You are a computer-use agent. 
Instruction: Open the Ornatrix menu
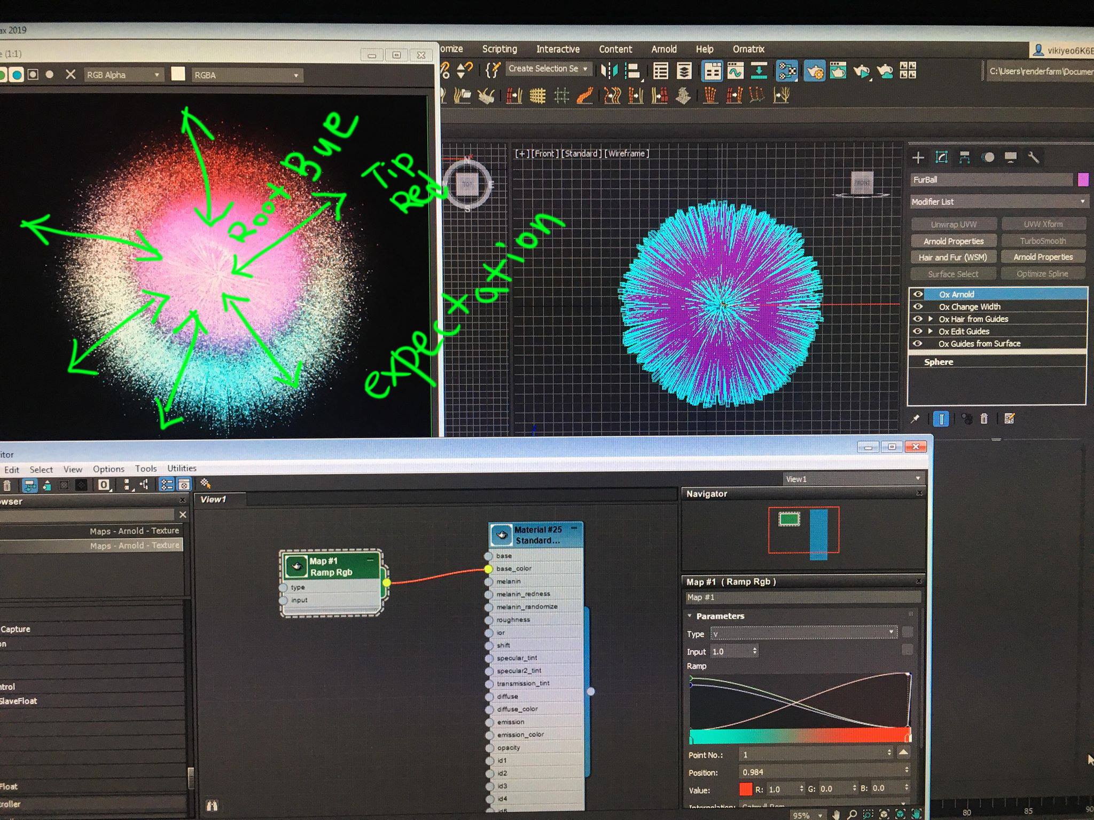(x=748, y=49)
